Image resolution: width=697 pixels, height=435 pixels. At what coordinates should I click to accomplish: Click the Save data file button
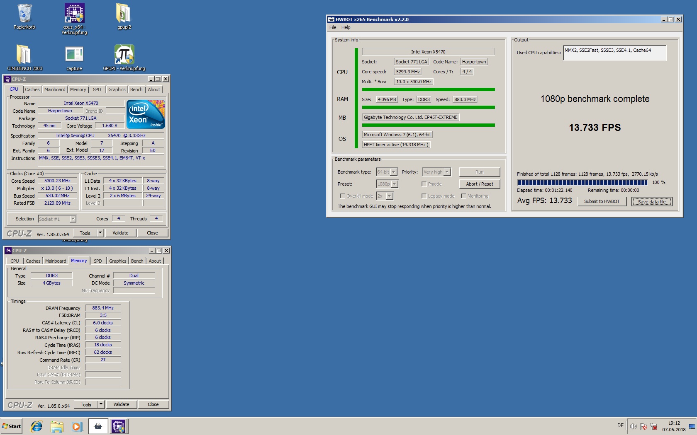pyautogui.click(x=651, y=201)
